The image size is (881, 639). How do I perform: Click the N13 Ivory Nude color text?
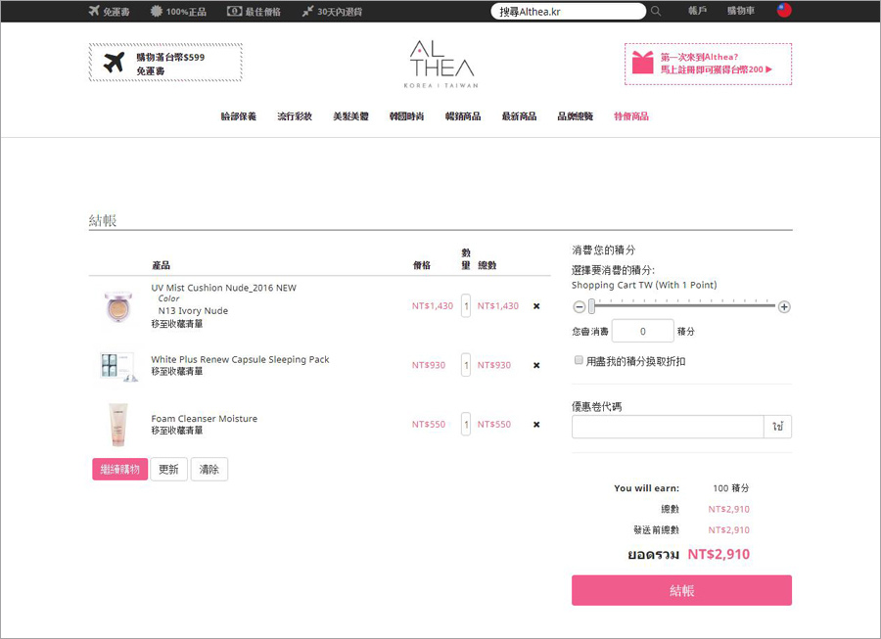tap(193, 310)
